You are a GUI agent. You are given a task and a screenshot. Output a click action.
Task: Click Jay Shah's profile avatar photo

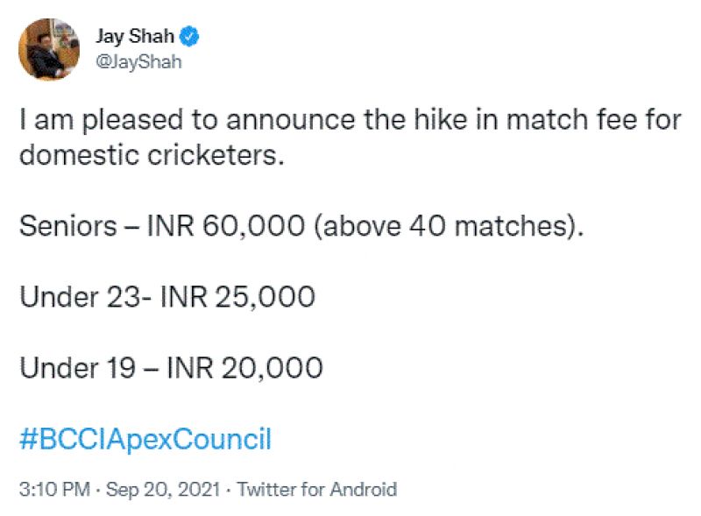tap(49, 50)
